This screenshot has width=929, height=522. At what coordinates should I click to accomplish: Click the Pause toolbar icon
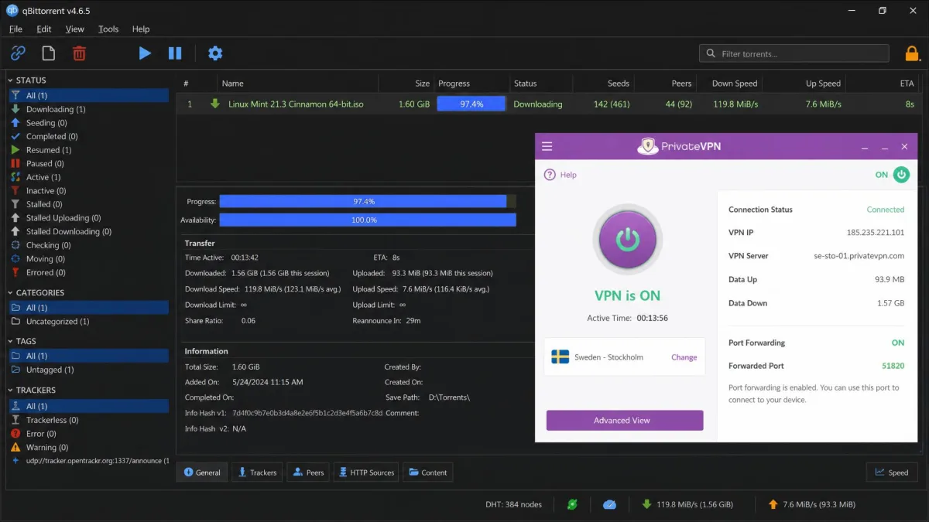click(x=175, y=53)
